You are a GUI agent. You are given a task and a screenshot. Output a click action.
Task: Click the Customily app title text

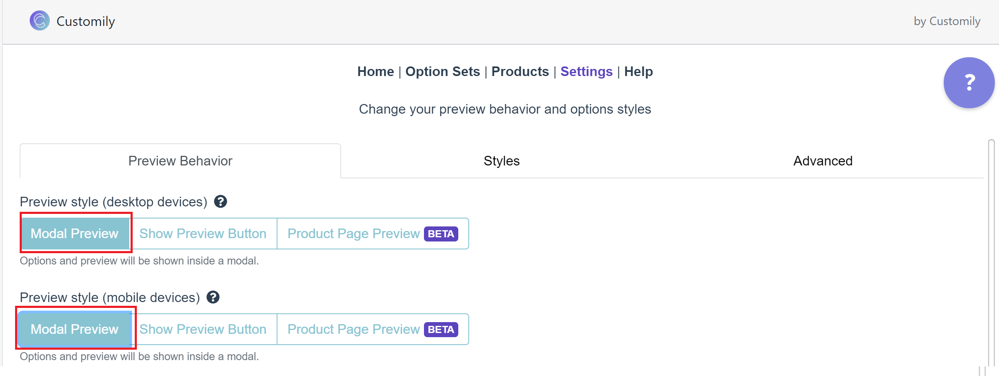pos(86,21)
